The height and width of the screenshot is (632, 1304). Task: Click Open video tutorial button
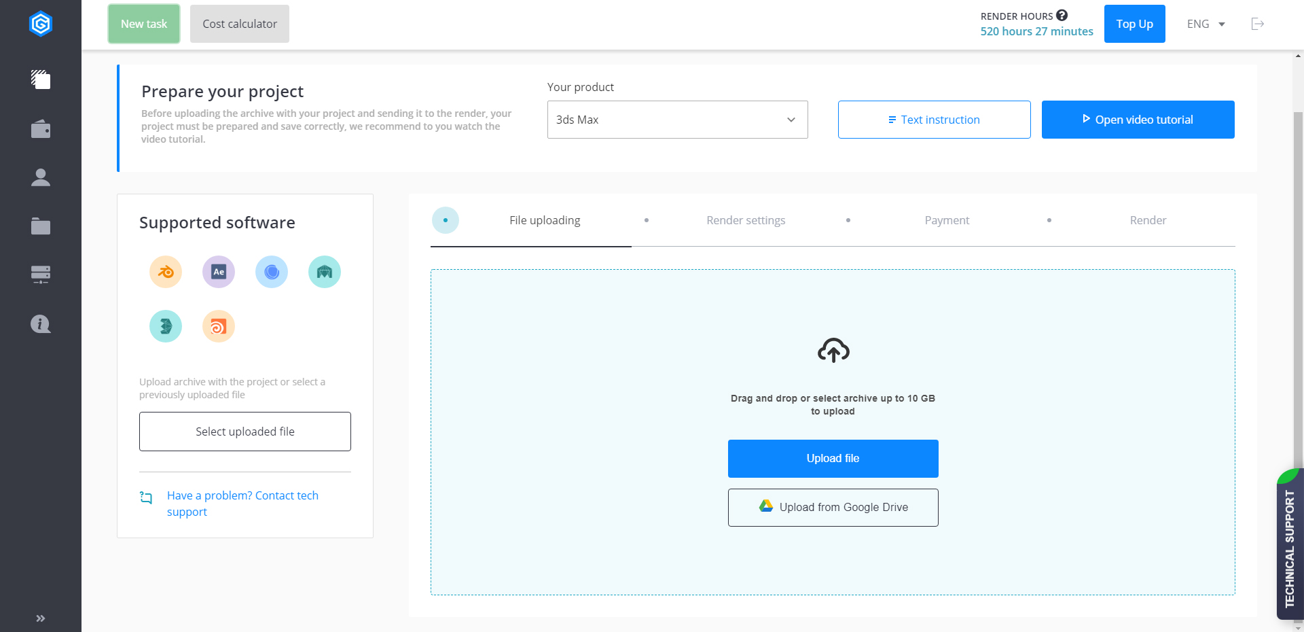(1138, 120)
